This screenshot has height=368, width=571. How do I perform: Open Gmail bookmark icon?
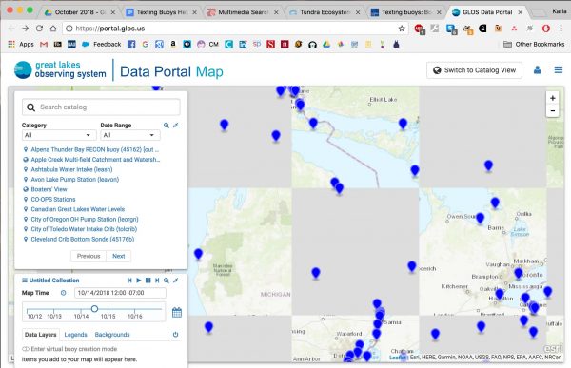(44, 45)
